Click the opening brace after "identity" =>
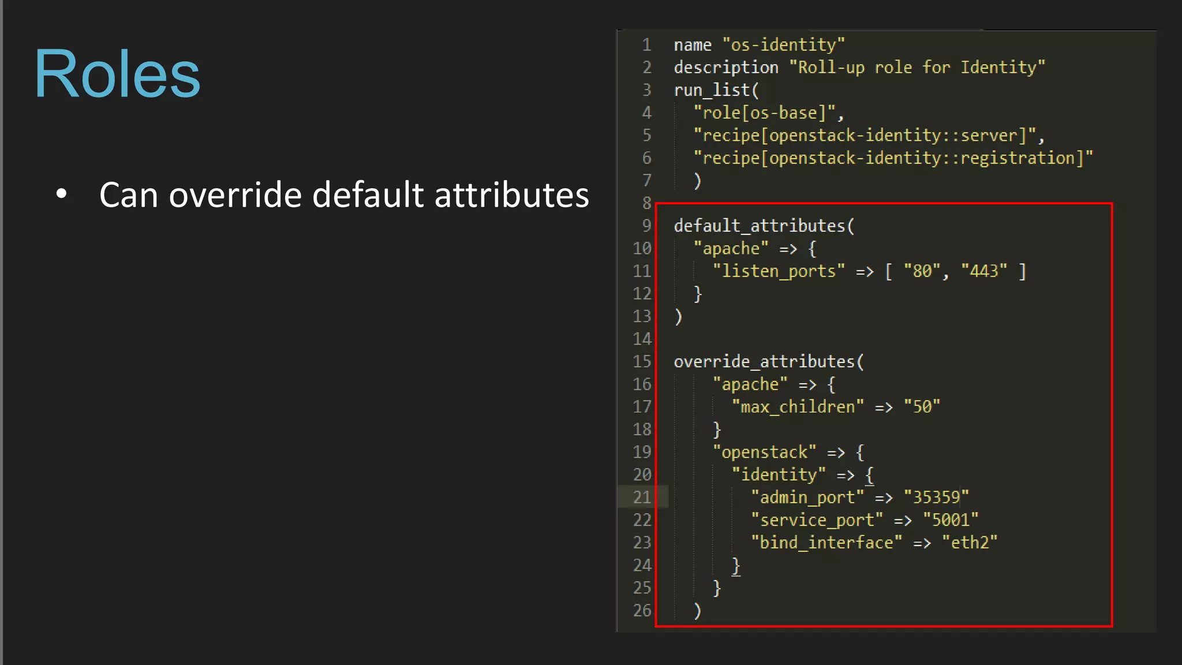This screenshot has height=665, width=1182. (870, 475)
